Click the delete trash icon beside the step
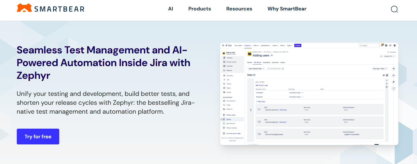 (x=387, y=87)
